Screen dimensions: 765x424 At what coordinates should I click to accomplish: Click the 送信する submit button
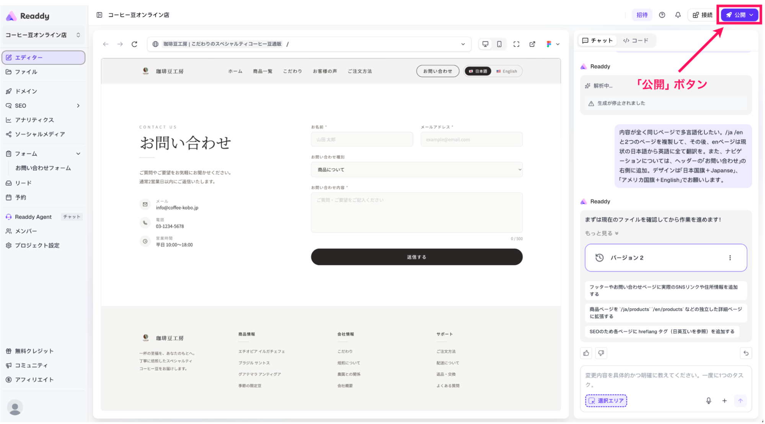[x=417, y=257]
